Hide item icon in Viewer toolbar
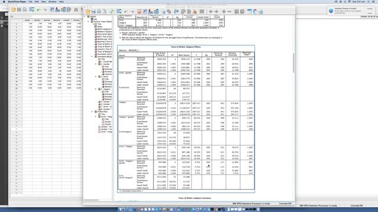The image size is (378, 212). coord(242,12)
